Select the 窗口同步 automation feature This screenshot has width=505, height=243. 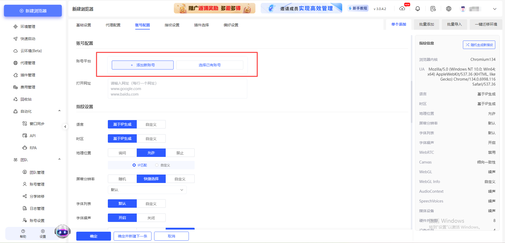[37, 123]
